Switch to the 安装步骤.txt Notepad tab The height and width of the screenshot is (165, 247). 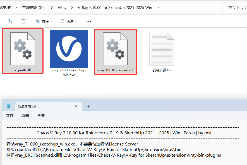[49, 106]
